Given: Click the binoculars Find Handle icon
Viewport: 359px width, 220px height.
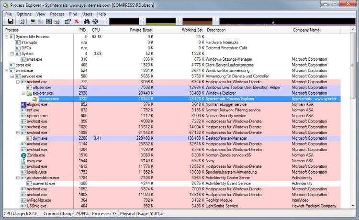Looking at the screenshot, I should coord(87,22).
